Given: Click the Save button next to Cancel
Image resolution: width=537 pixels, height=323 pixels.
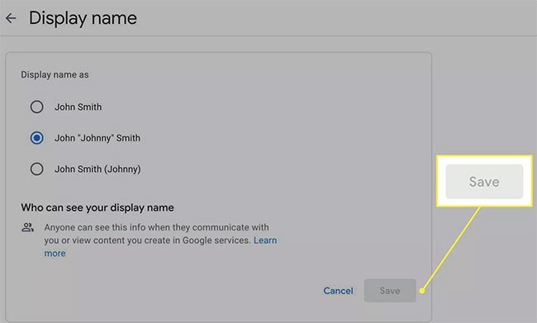Looking at the screenshot, I should 390,291.
